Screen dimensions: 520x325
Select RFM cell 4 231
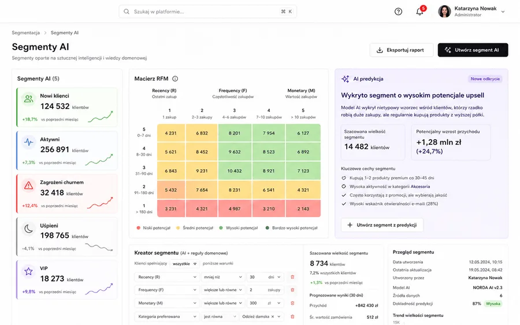click(171, 133)
